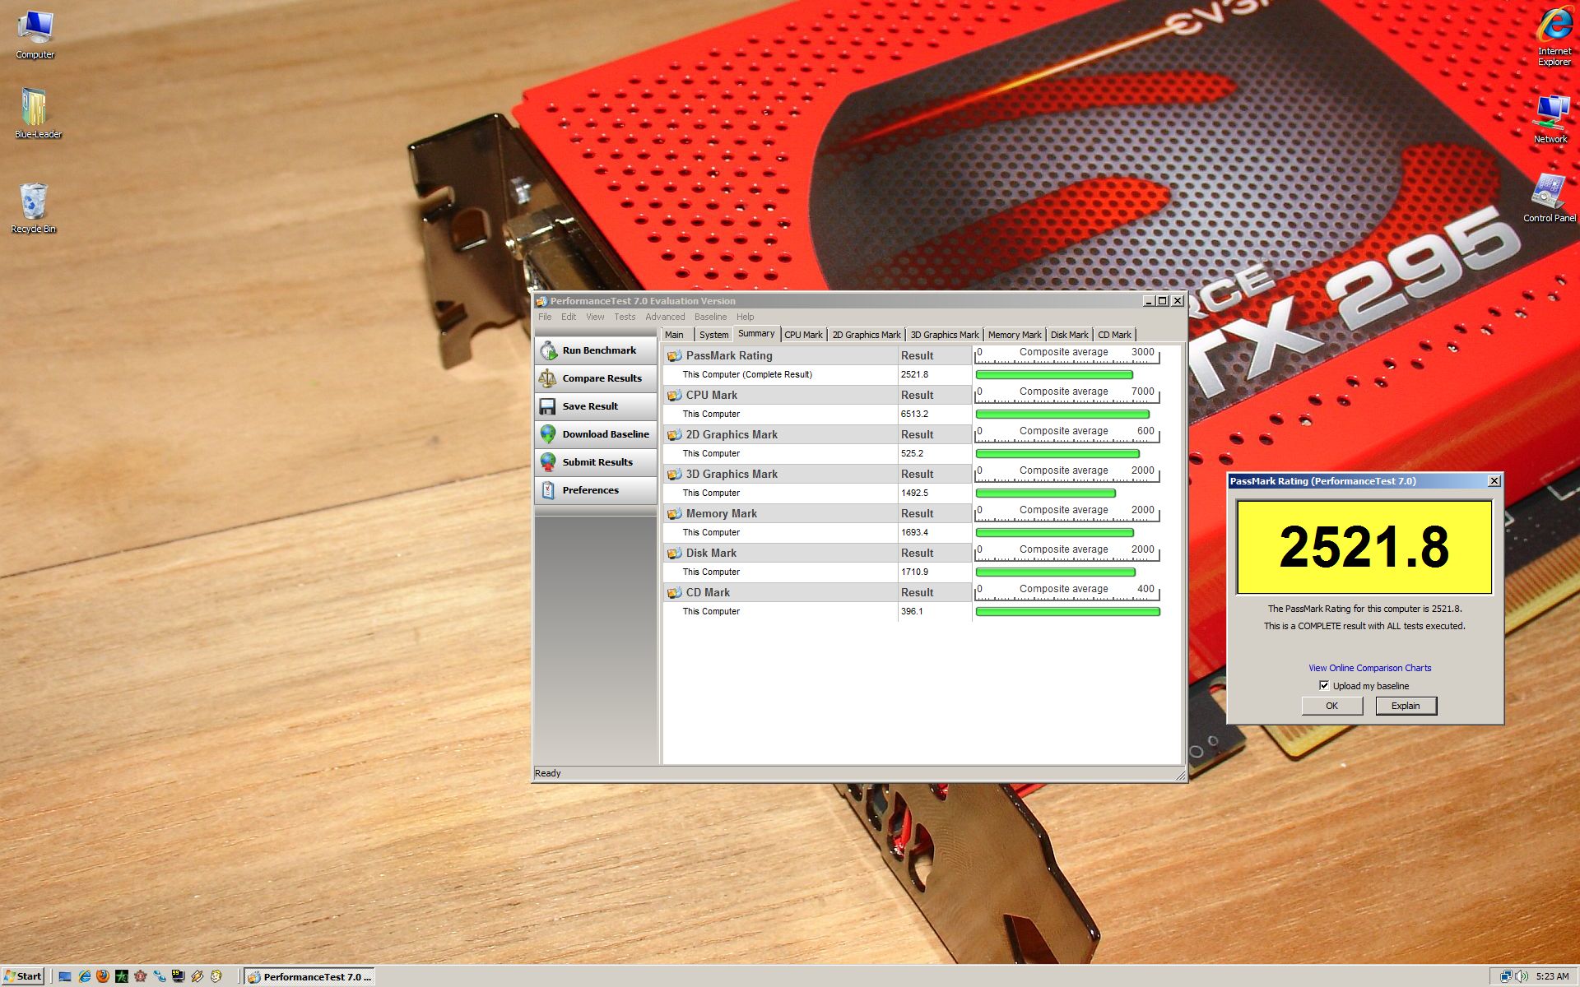The image size is (1580, 987).
Task: Click the Explain button
Action: 1406,706
